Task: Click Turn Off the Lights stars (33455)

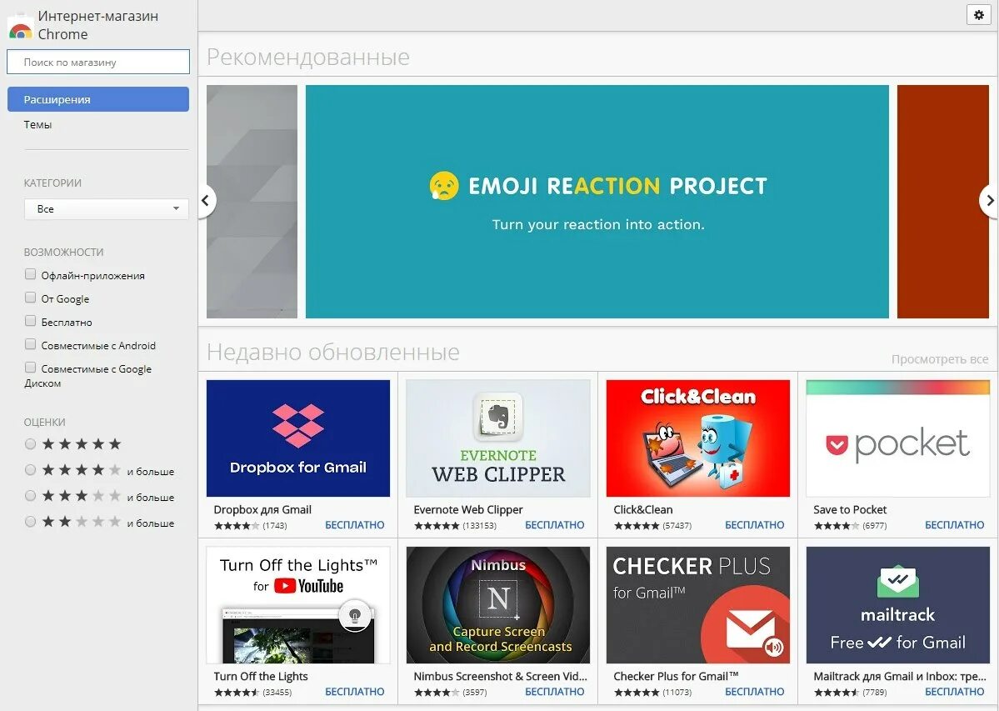Action: (x=237, y=693)
